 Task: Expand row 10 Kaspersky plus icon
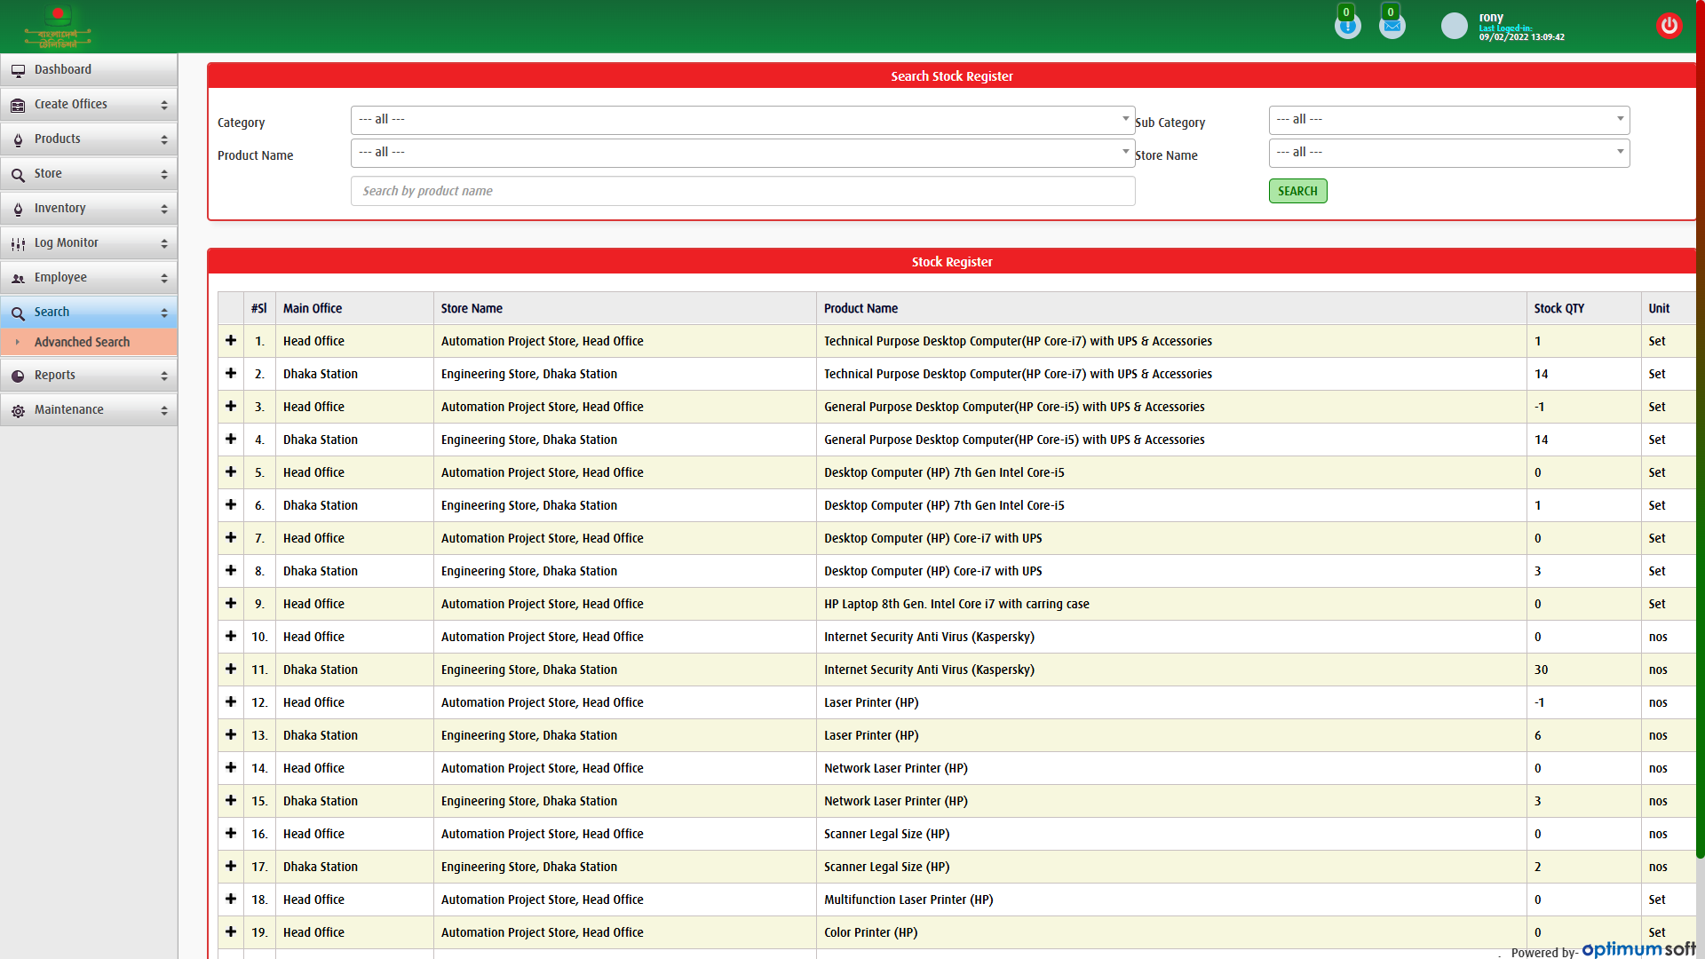tap(231, 636)
